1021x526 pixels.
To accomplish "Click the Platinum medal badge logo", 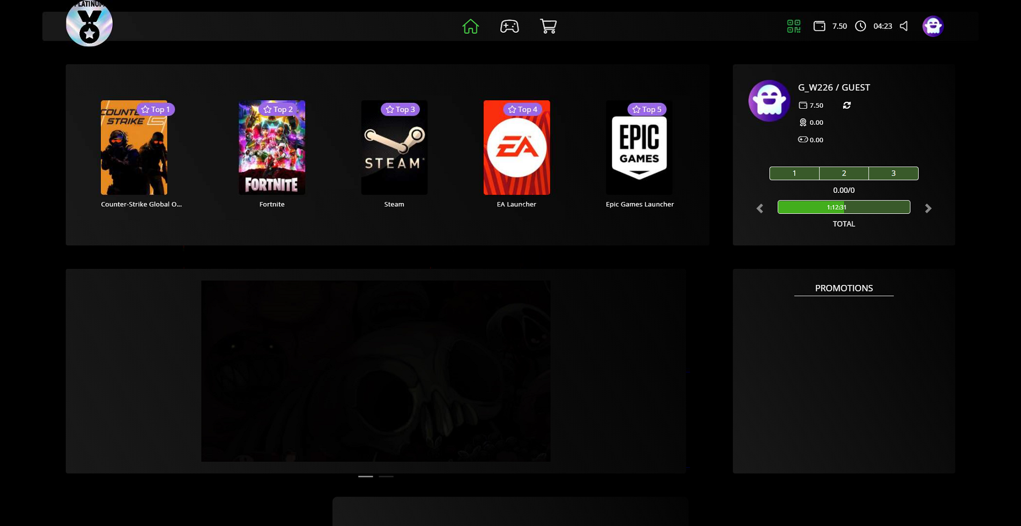I will tap(89, 23).
